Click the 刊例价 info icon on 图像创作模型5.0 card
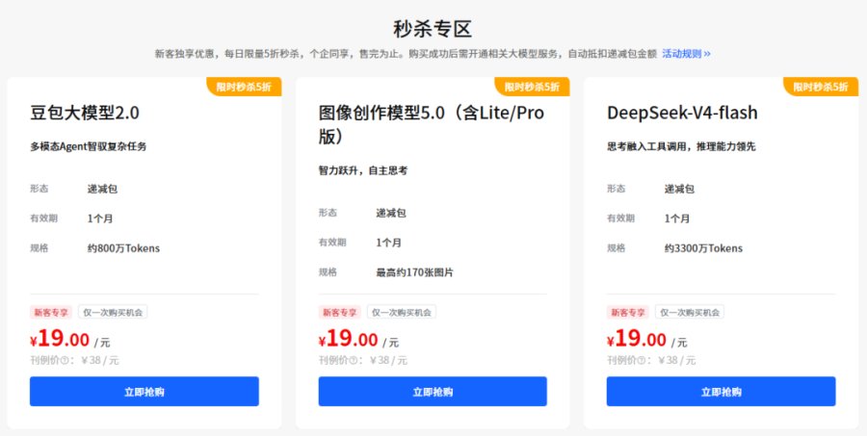This screenshot has height=436, width=867. click(x=354, y=361)
